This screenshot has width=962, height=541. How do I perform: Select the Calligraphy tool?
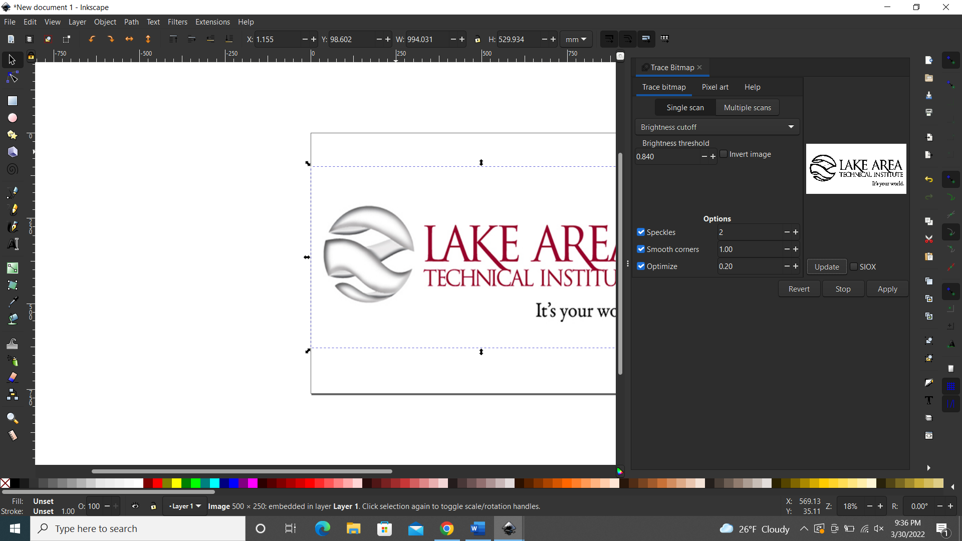point(12,227)
